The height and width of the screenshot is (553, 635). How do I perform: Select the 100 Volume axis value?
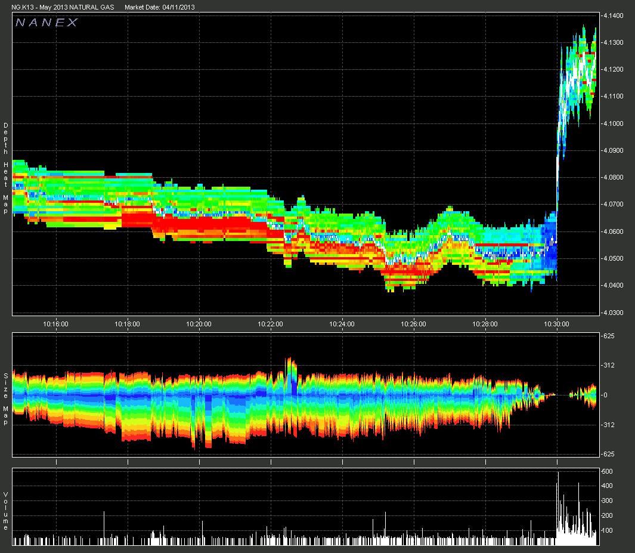click(x=608, y=530)
